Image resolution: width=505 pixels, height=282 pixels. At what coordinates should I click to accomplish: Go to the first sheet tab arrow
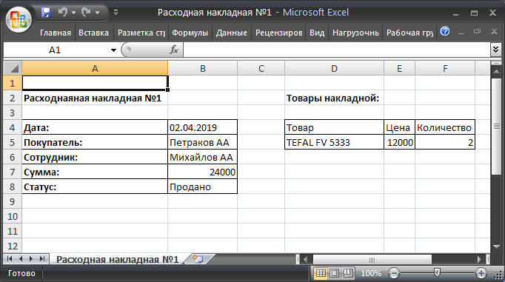pyautogui.click(x=10, y=259)
